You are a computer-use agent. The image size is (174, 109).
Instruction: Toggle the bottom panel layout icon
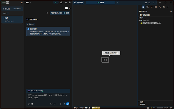coord(146,3)
